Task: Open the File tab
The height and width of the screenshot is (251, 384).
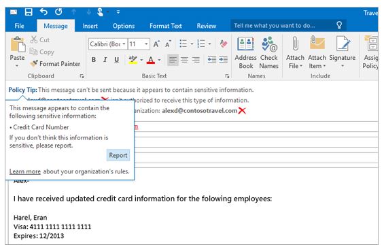Action: (x=19, y=26)
